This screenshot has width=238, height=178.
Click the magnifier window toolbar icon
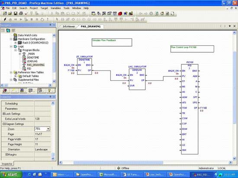(104, 14)
